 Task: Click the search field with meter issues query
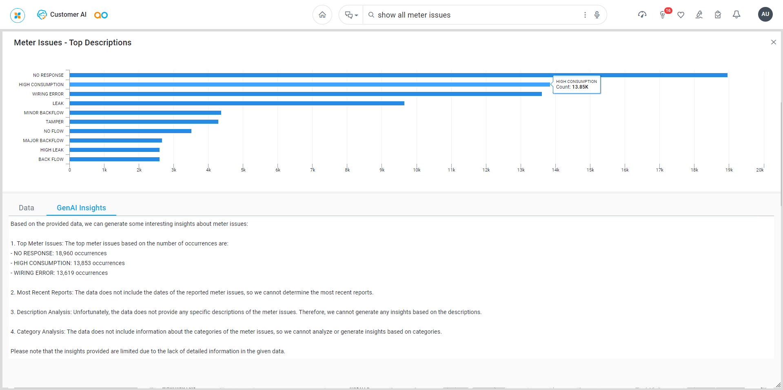pos(473,15)
